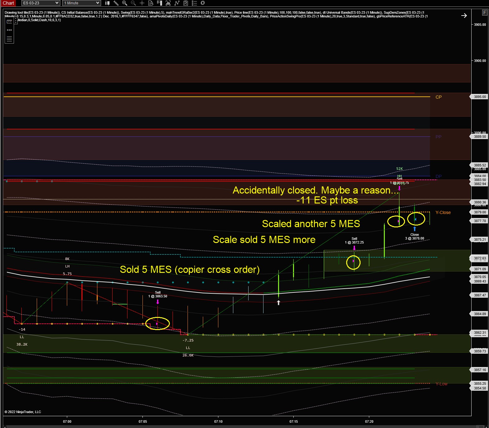The height and width of the screenshot is (428, 489).
Task: Show the list view toolbar icon
Action: 194,3
